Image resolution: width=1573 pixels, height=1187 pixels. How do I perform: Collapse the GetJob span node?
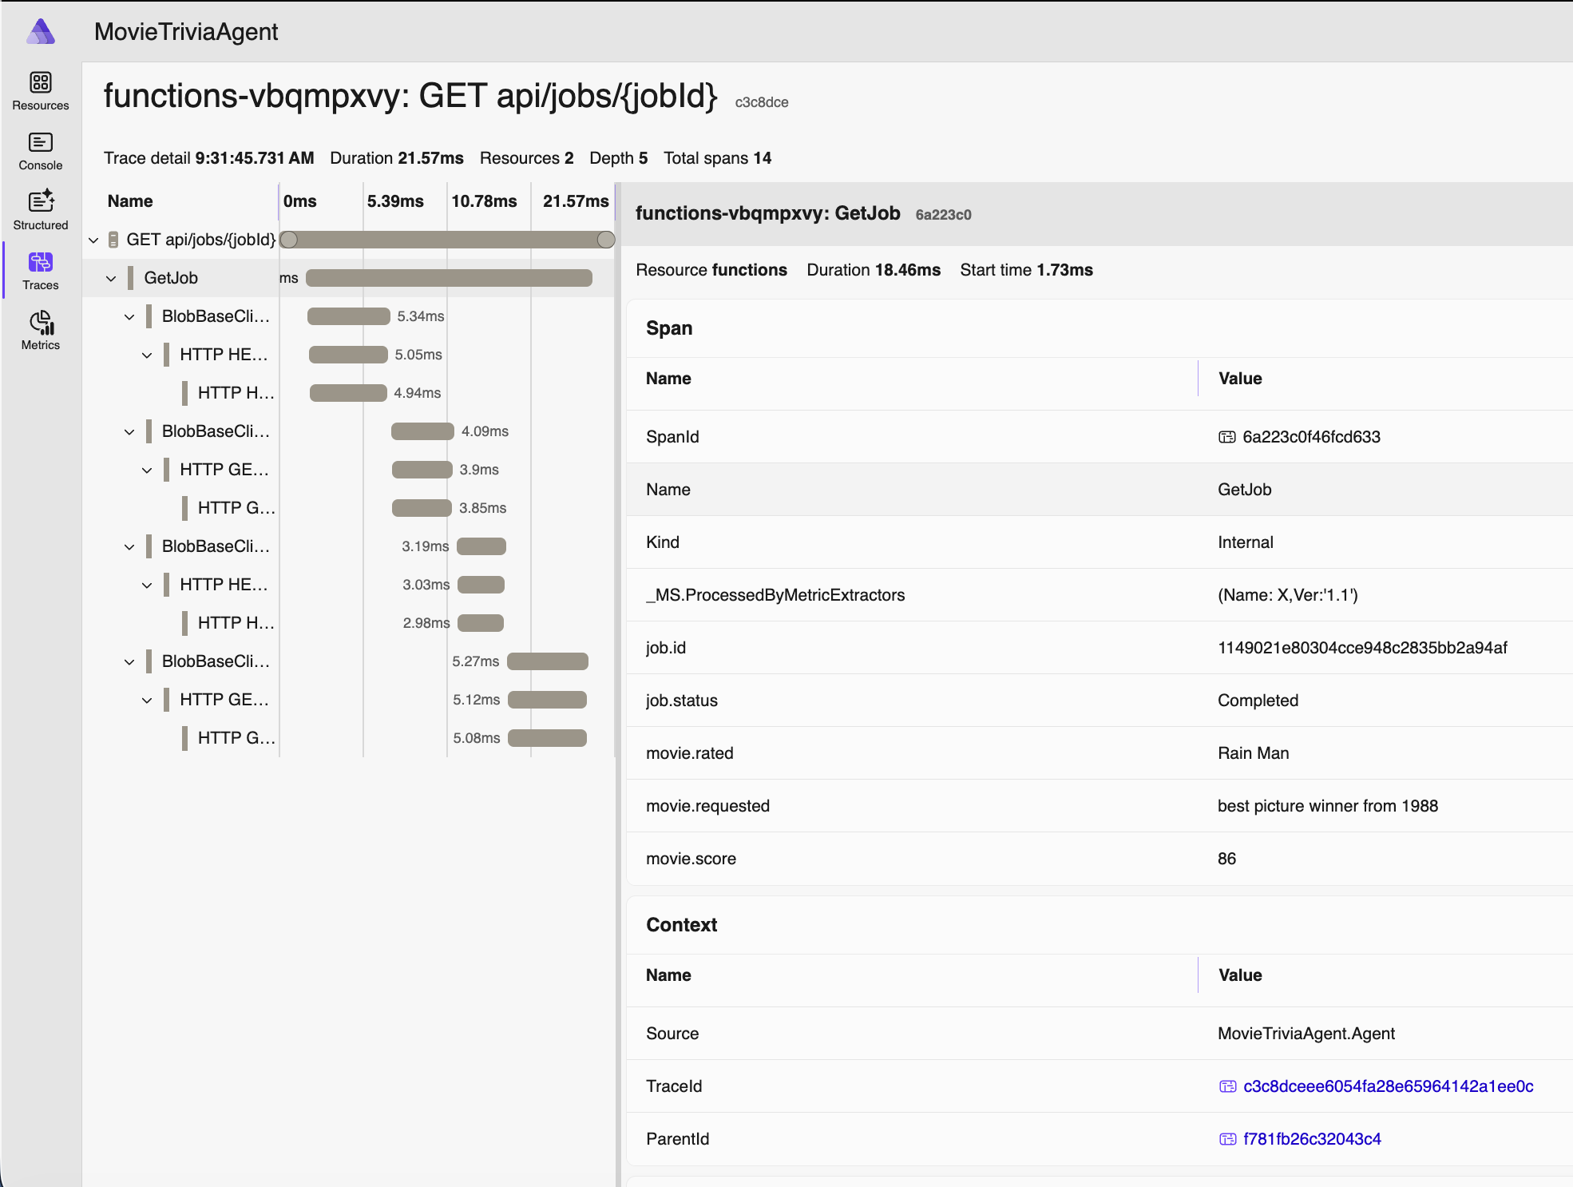pos(111,278)
